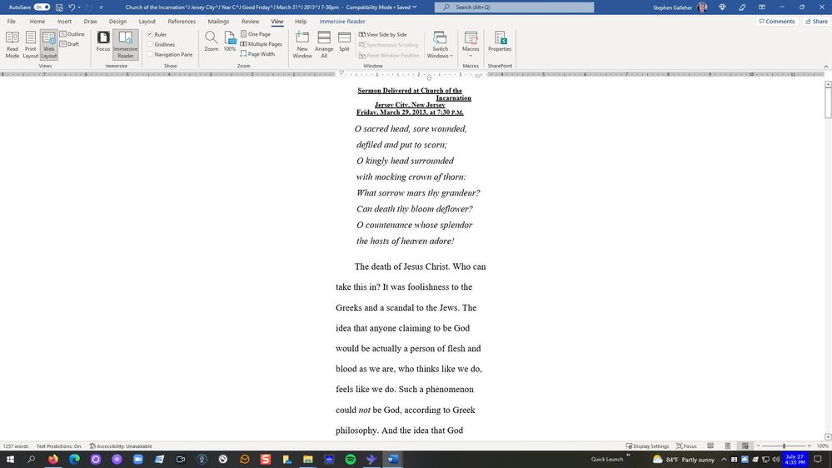Set zoom to 100% in ribbon

[230, 42]
